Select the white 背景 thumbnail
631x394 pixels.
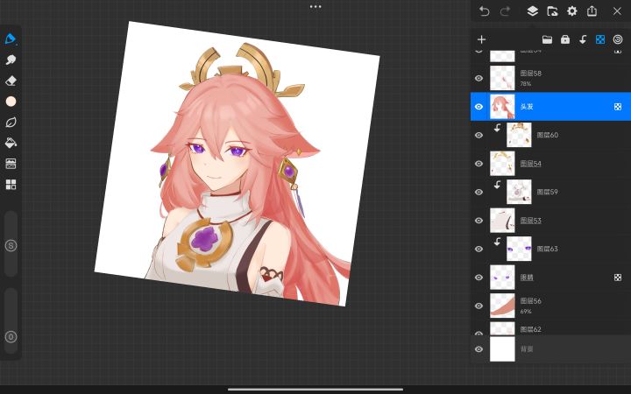[502, 349]
